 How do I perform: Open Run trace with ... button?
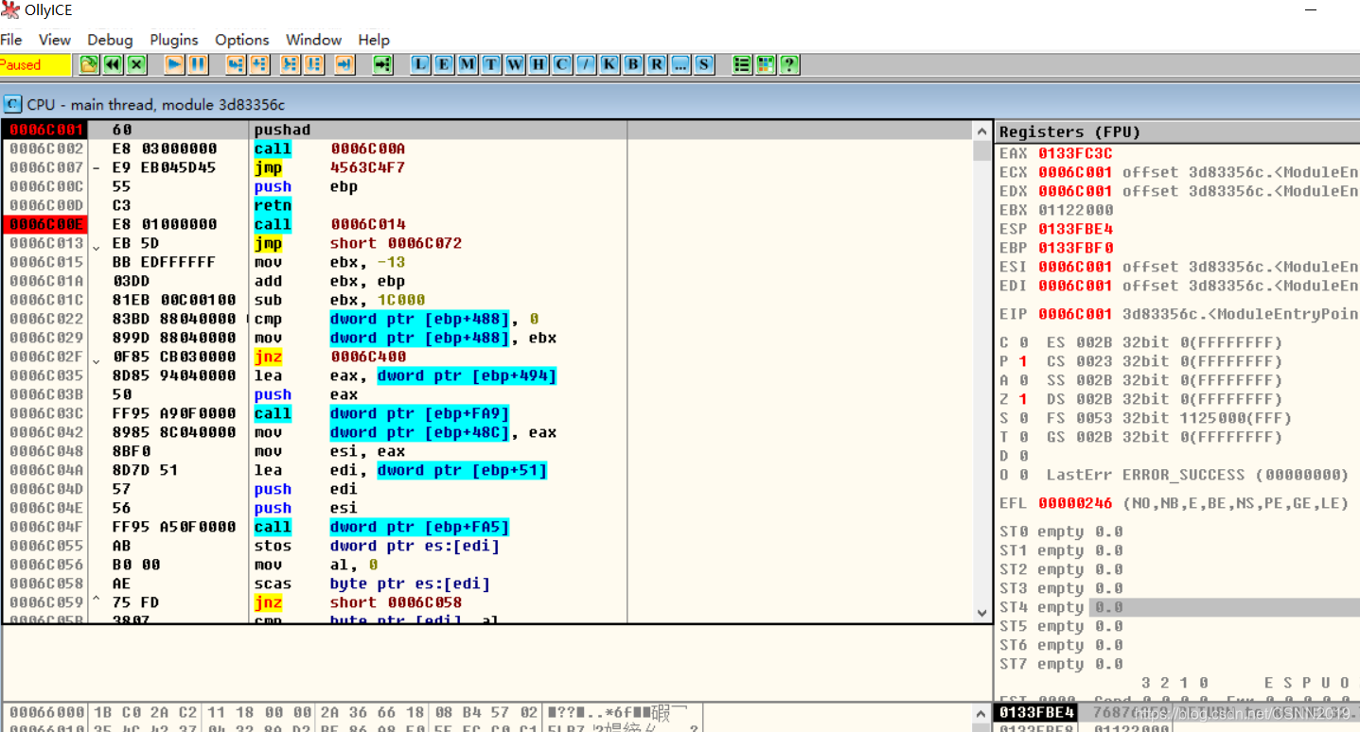[680, 64]
